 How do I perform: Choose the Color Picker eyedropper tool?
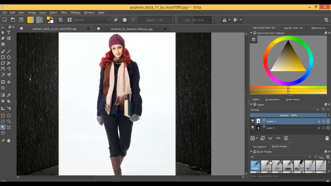[9, 95]
